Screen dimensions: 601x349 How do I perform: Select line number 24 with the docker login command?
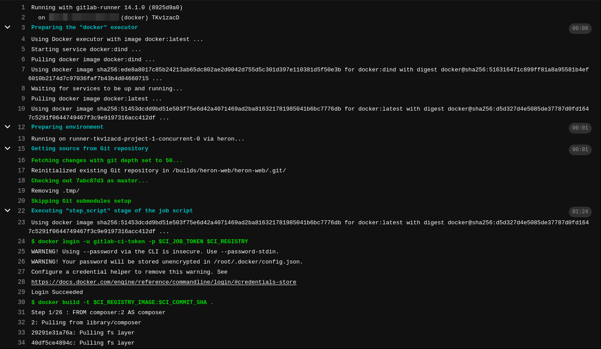tap(21, 241)
